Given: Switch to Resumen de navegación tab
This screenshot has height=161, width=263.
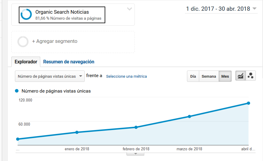Looking at the screenshot, I should click(69, 62).
